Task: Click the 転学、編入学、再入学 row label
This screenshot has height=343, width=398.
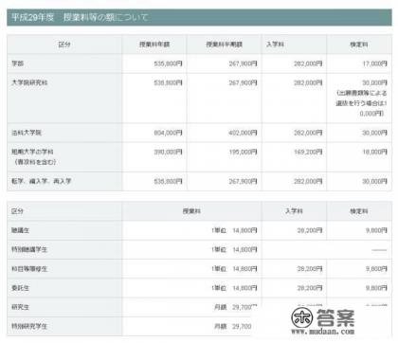Action: 42,181
